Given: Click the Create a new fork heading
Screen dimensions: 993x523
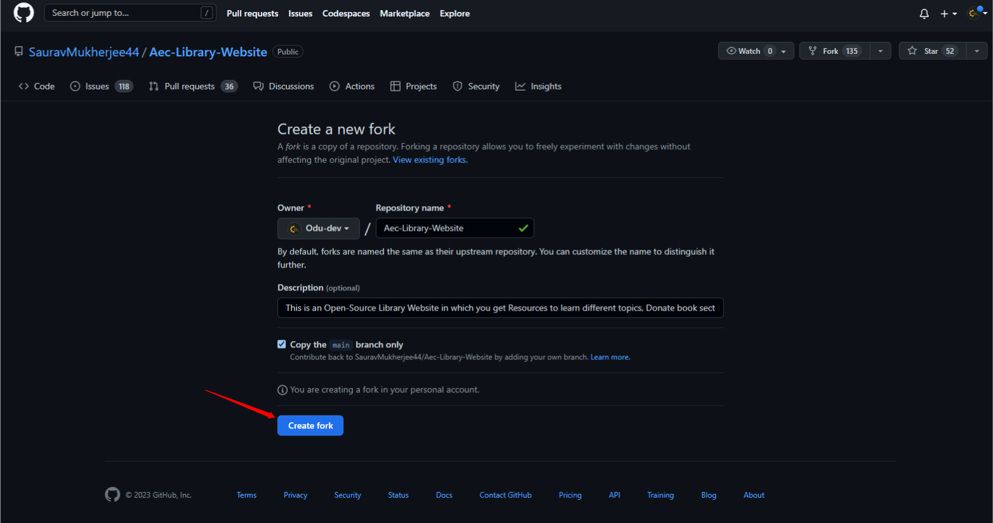Looking at the screenshot, I should click(x=337, y=129).
